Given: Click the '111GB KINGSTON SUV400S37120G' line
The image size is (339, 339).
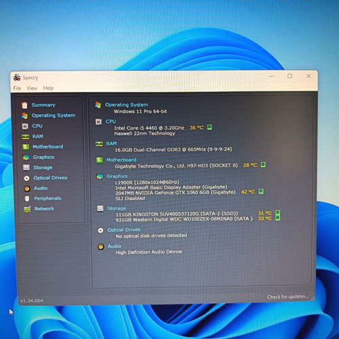Looking at the screenshot, I should click(177, 214).
